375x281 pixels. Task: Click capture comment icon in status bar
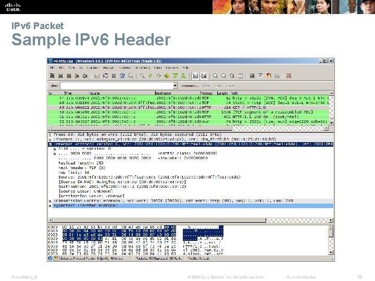point(56,258)
